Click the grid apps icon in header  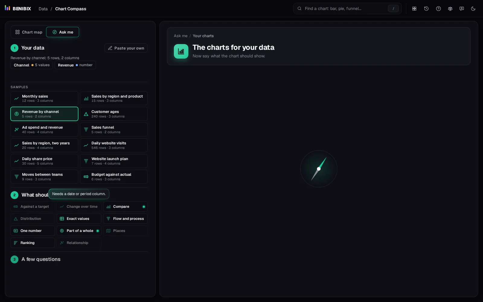[x=414, y=9]
